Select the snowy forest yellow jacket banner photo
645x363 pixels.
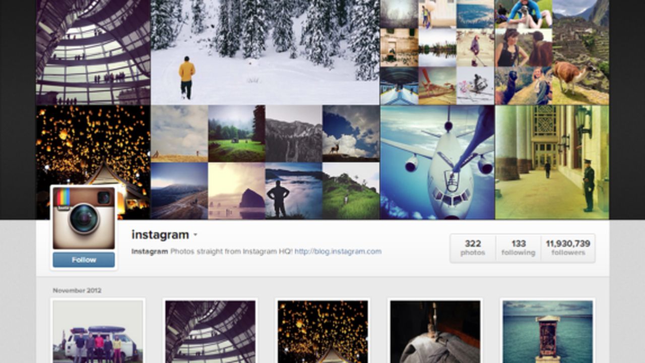[265, 52]
